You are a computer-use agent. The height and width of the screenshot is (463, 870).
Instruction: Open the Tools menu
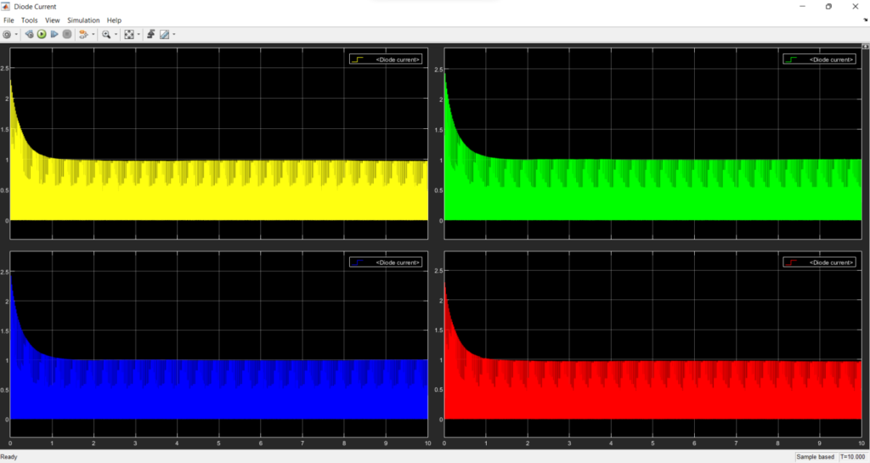pyautogui.click(x=30, y=20)
